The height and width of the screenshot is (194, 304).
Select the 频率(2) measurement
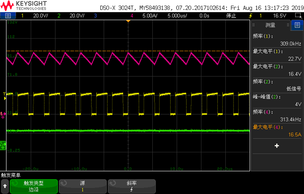point(263,82)
